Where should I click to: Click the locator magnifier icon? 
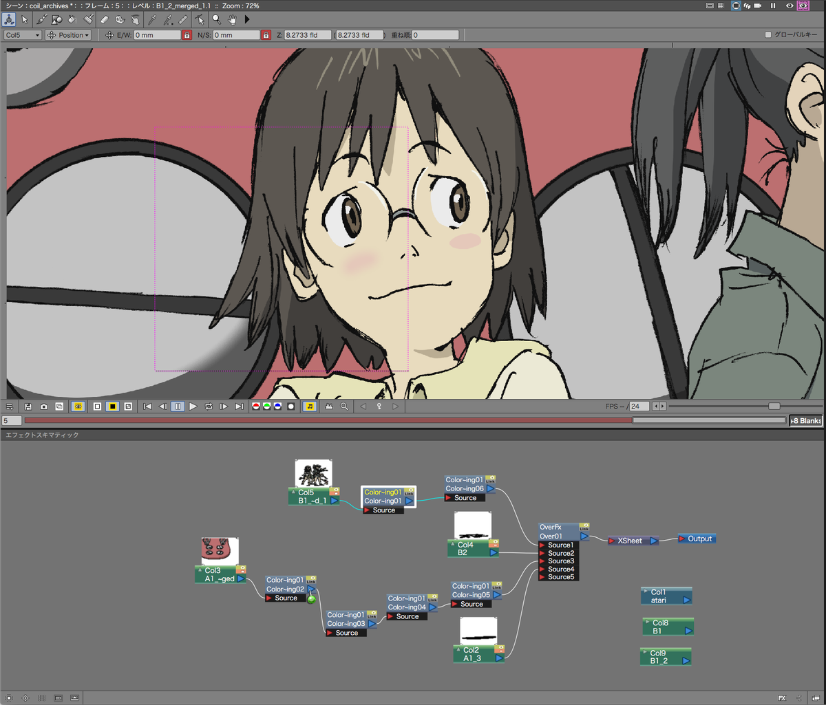344,406
